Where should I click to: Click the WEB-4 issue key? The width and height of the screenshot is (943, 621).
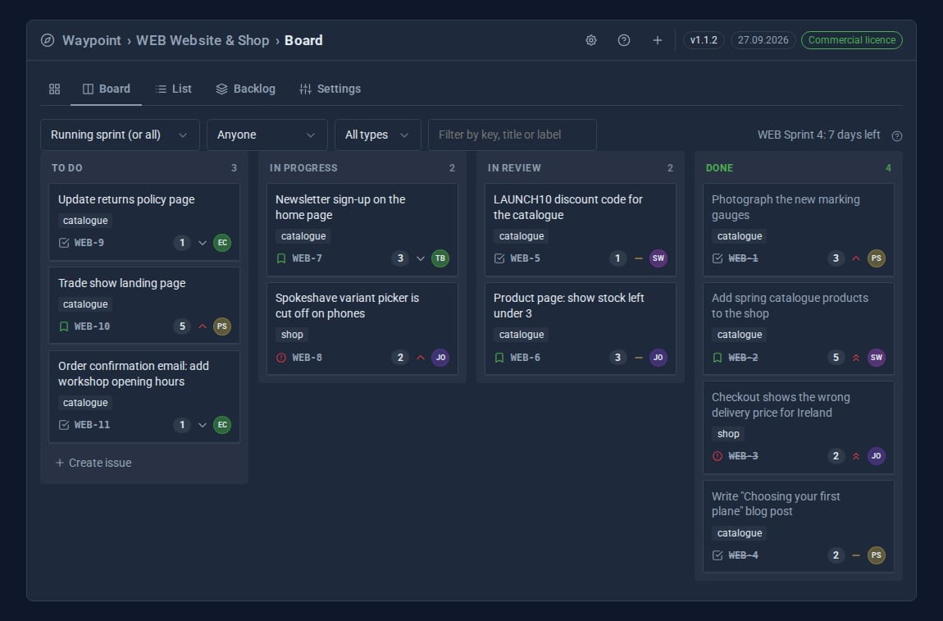click(x=744, y=555)
